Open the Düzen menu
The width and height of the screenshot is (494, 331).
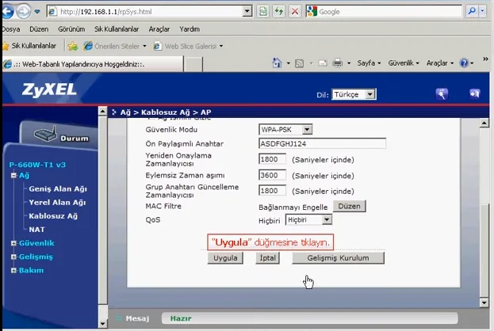(39, 29)
